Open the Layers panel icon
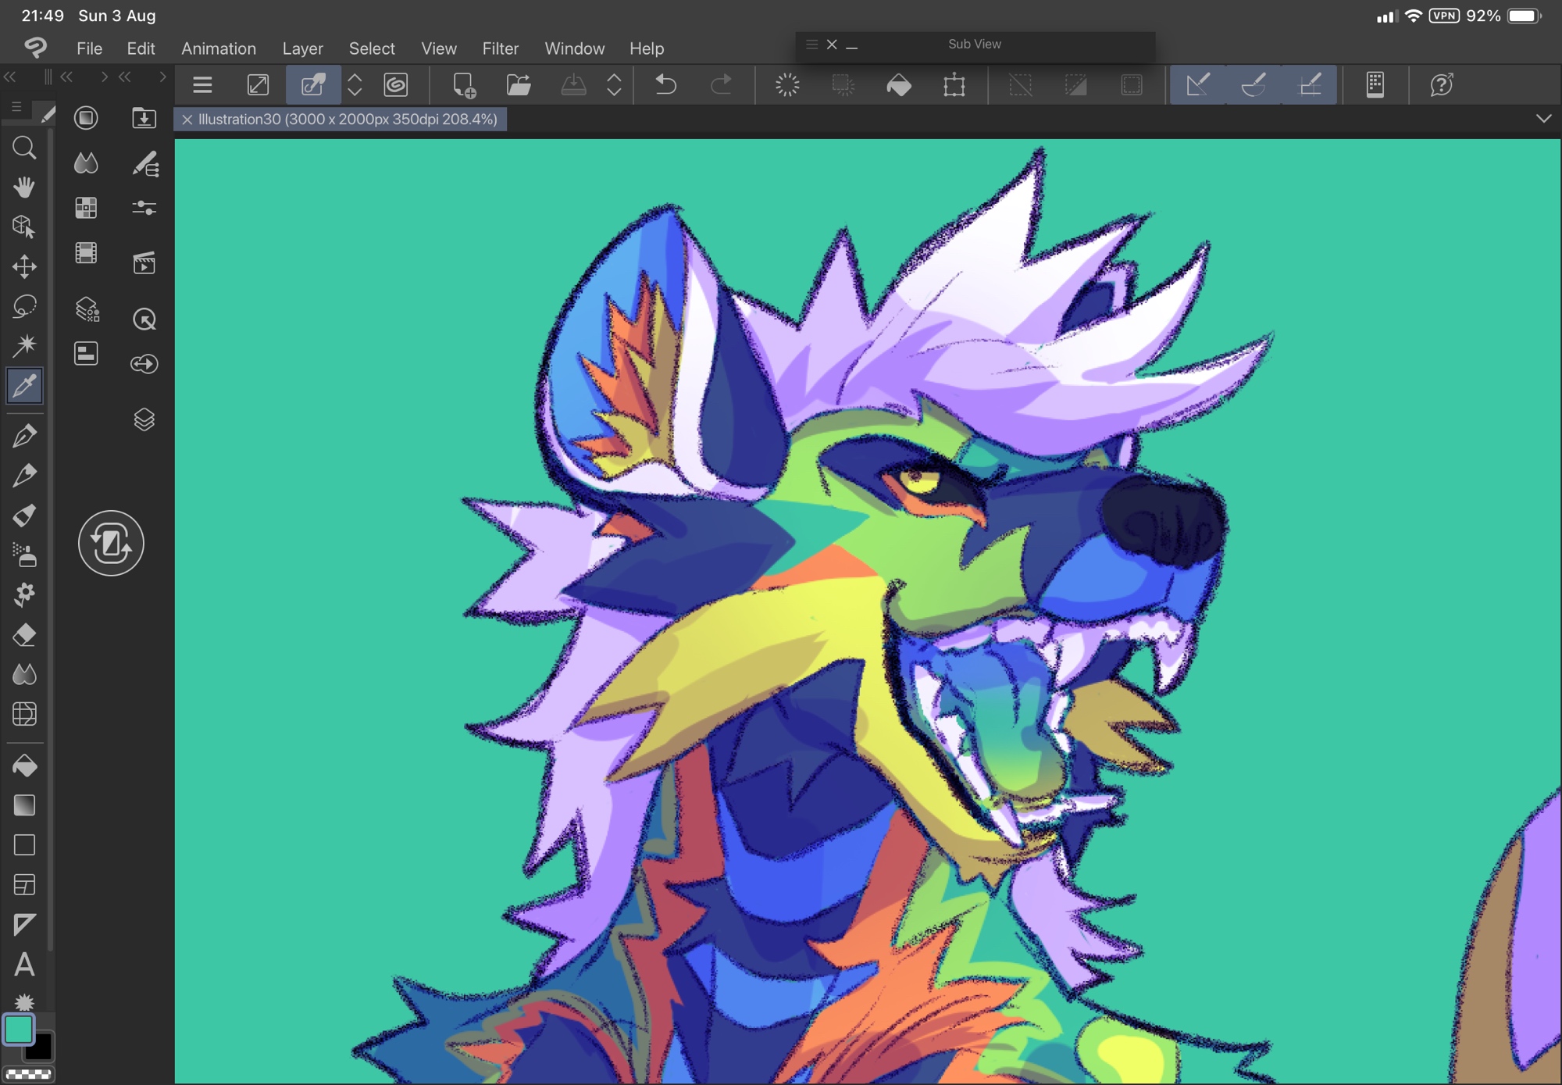Screen dimensions: 1562x1085 pos(144,419)
